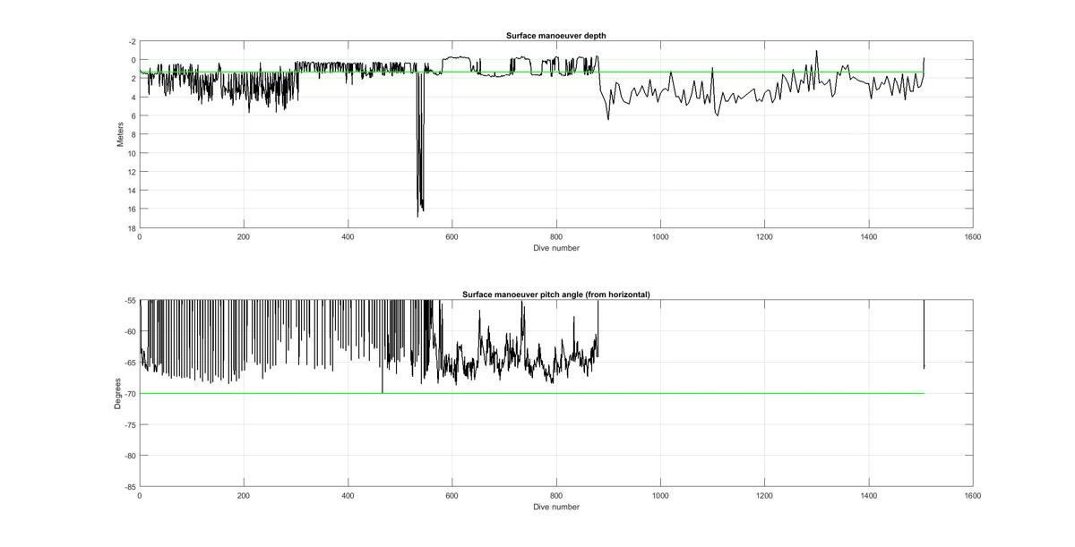The height and width of the screenshot is (547, 1075).
Task: Click the "600" x-tick of the depth plot
Action: pyautogui.click(x=451, y=237)
